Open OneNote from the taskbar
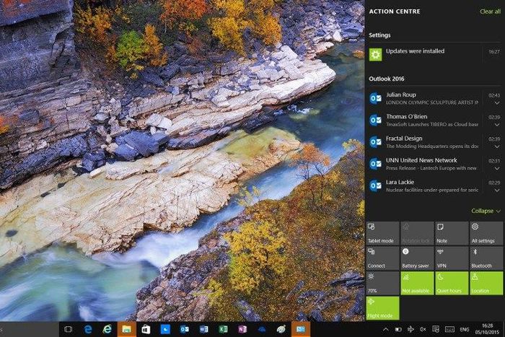The height and width of the screenshot is (337, 505). [242, 329]
